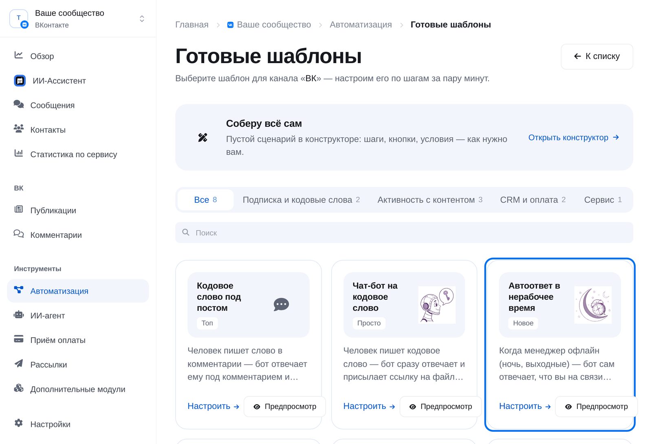
Task: Click the Топ badge on the first card
Action: pyautogui.click(x=207, y=323)
